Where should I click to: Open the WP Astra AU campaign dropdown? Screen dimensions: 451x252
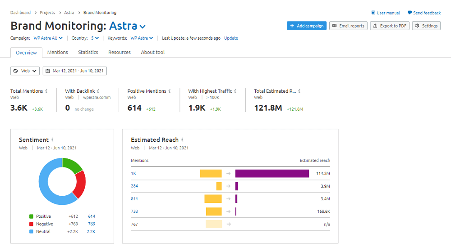(48, 38)
